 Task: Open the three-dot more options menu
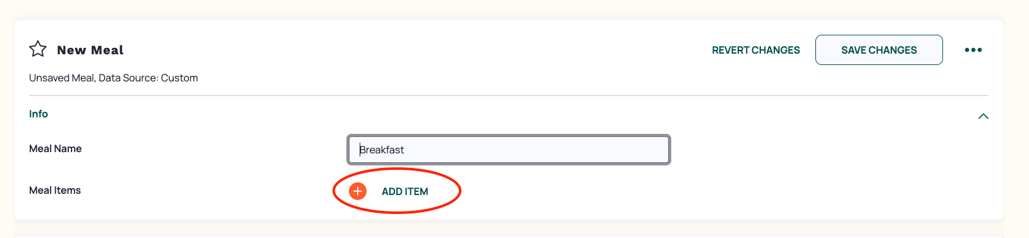[x=973, y=50]
